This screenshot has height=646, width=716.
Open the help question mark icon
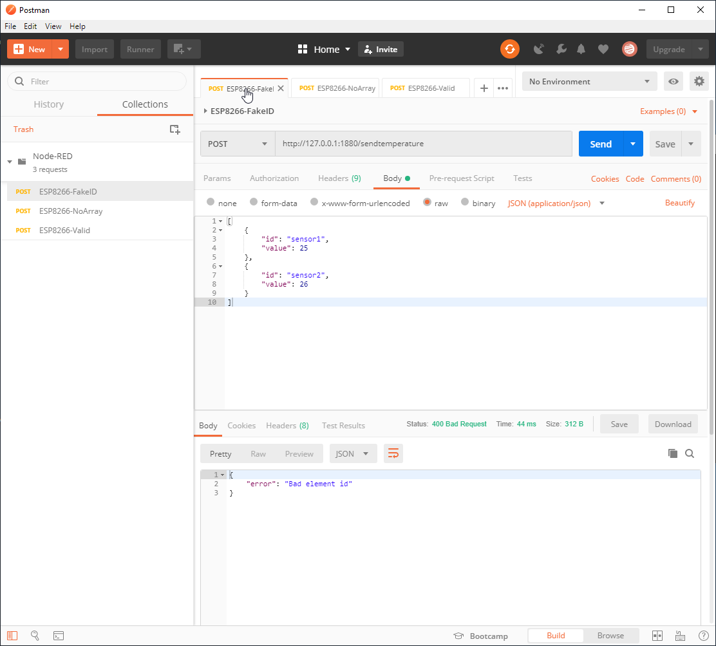[x=704, y=636]
